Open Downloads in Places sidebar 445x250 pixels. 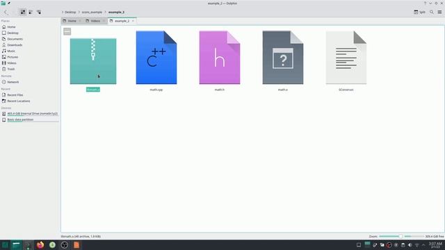tap(30, 45)
